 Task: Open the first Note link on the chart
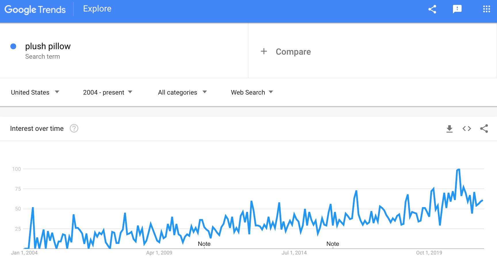204,244
